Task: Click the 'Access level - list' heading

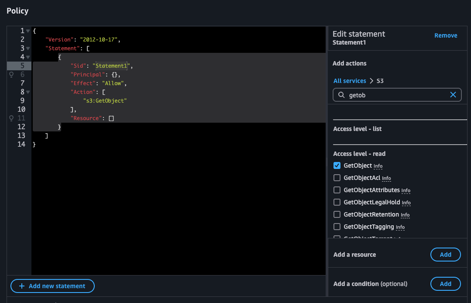Action: click(x=358, y=129)
